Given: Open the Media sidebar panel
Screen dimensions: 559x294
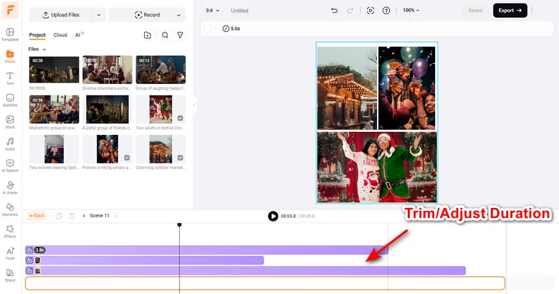Looking at the screenshot, I should (10, 57).
